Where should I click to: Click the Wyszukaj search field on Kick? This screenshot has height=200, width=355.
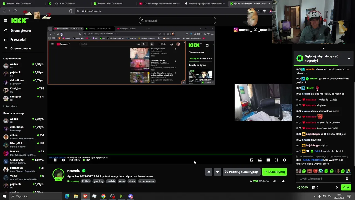177,21
